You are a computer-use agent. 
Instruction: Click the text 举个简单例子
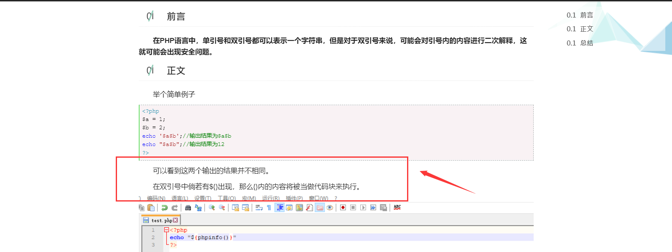coord(174,94)
